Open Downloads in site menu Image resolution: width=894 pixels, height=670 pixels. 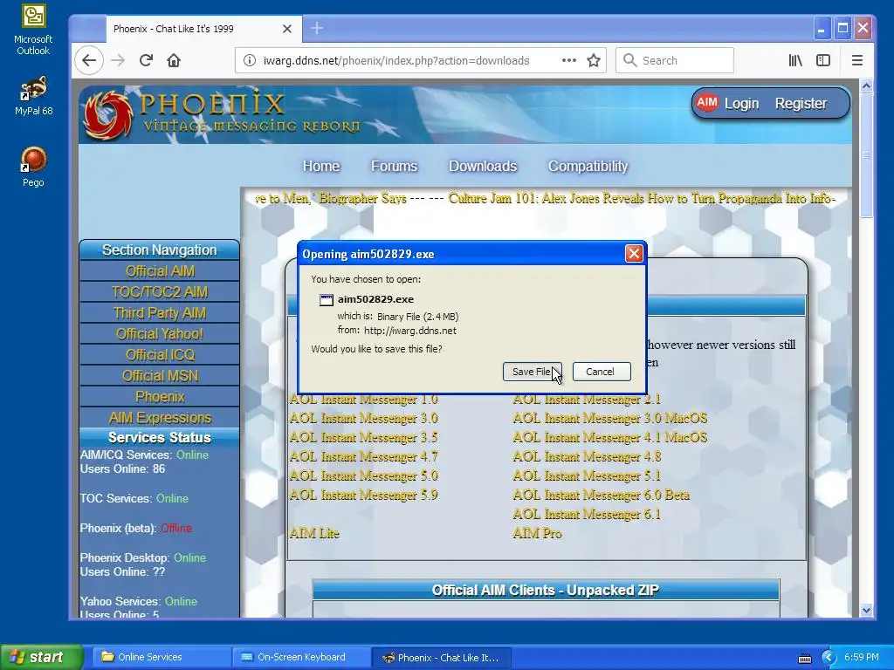pos(482,166)
